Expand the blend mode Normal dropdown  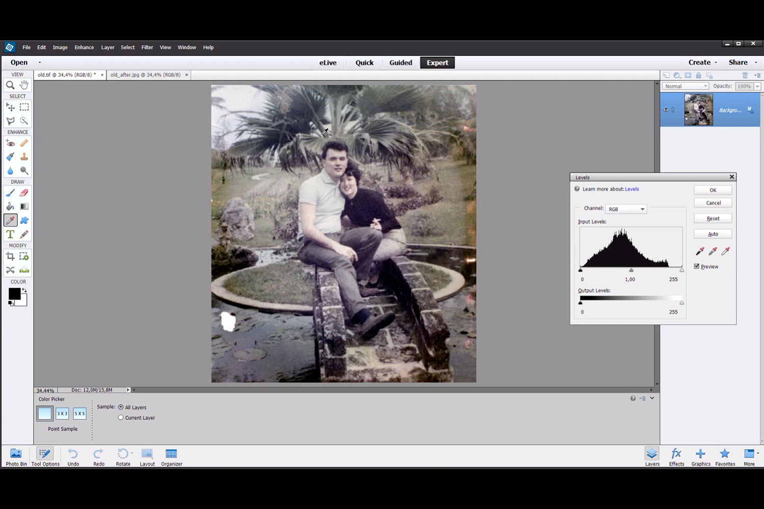coord(686,87)
